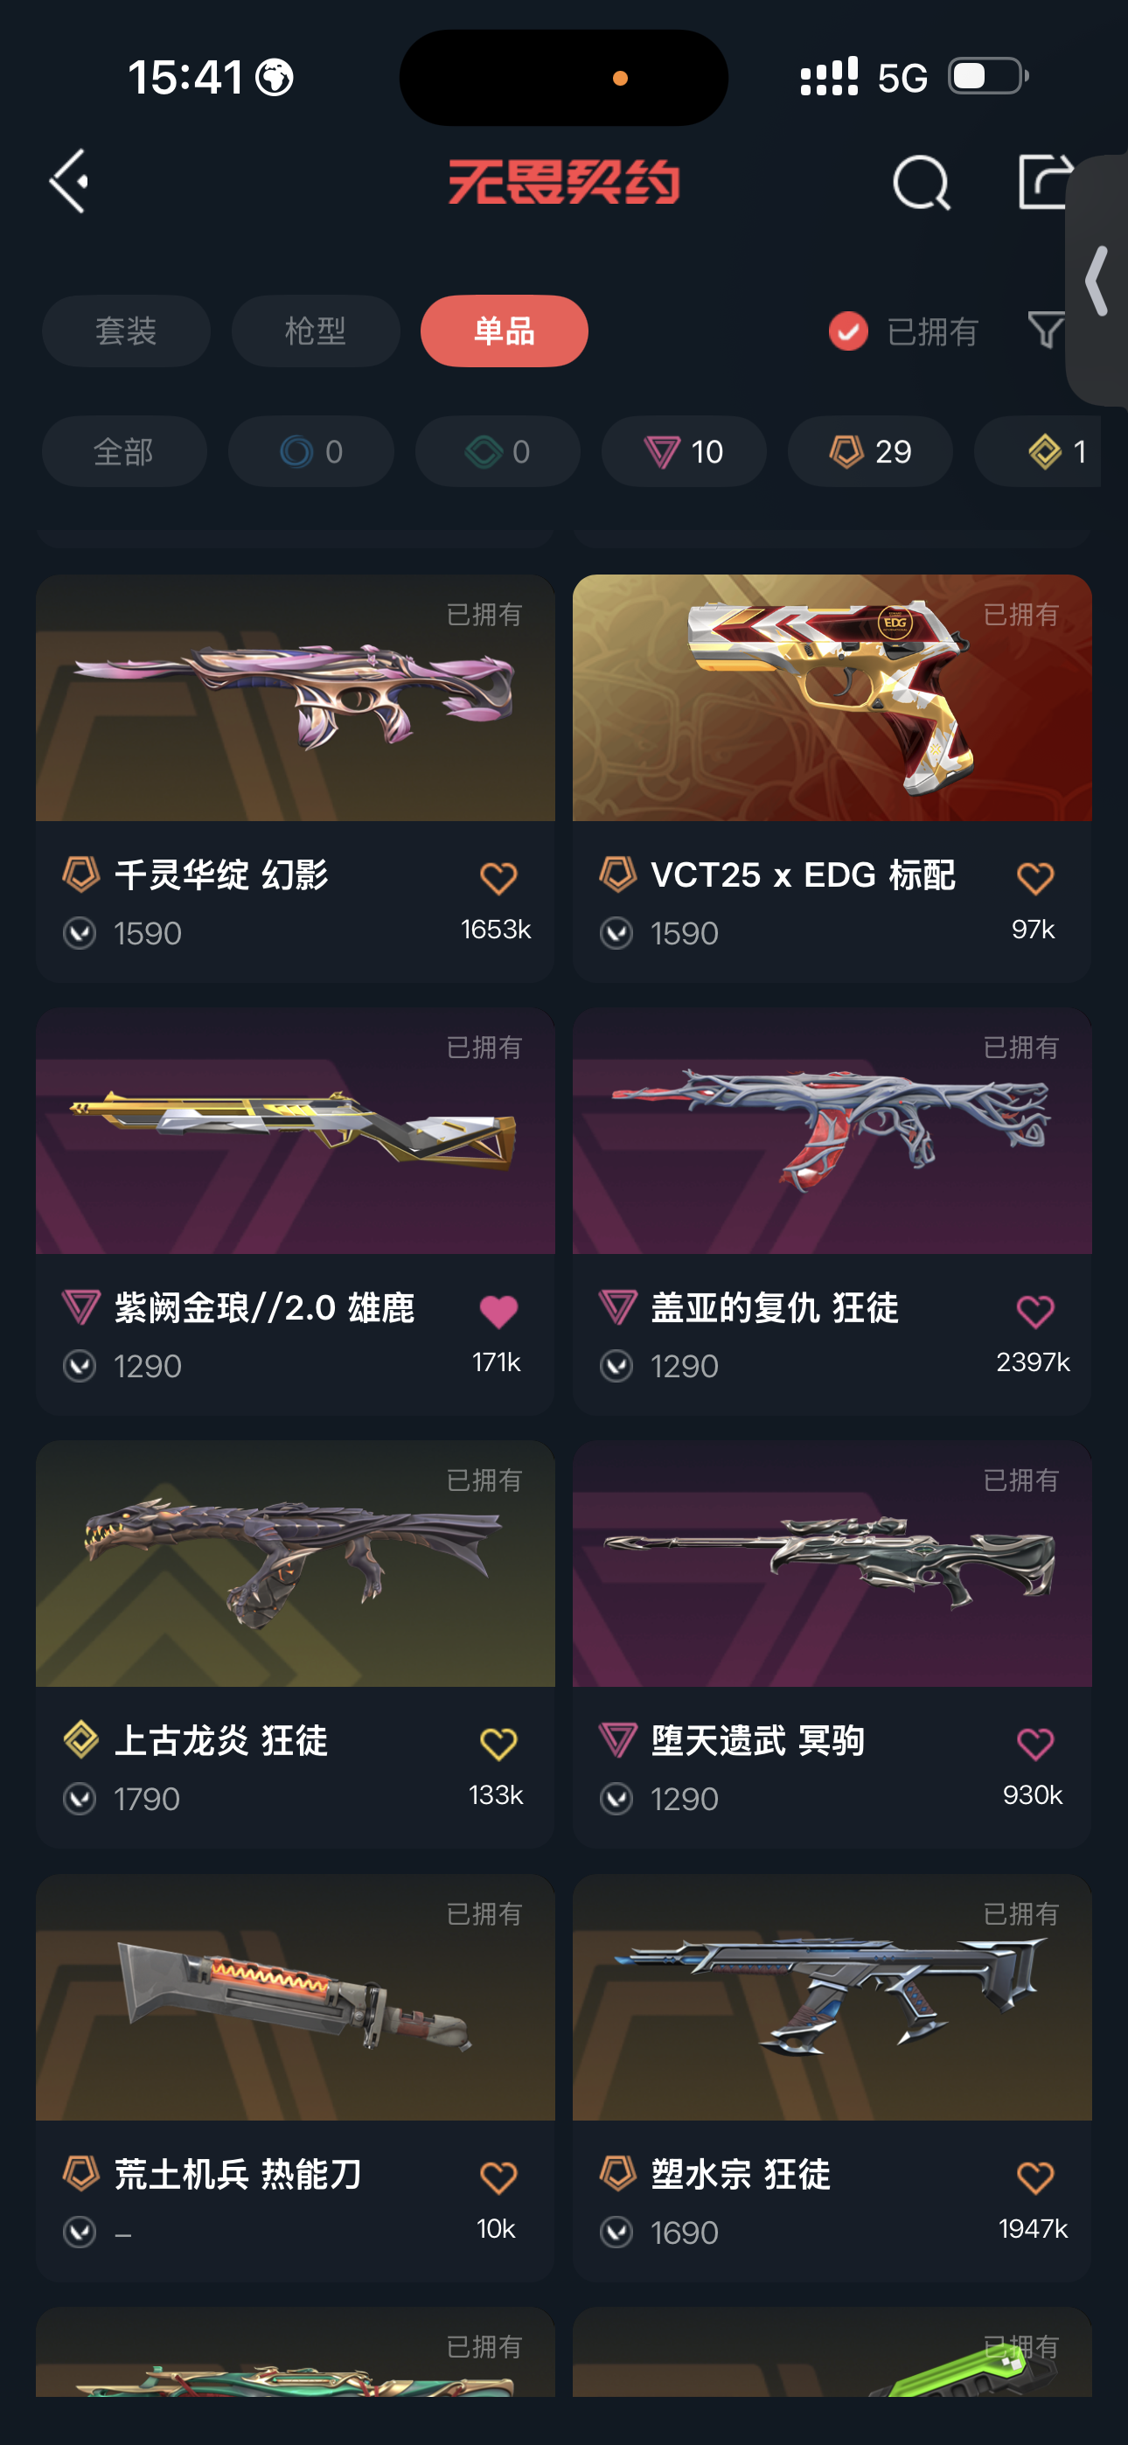Screen dimensions: 1128x2445
Task: Switch to the 枪型 tab
Action: tap(316, 331)
